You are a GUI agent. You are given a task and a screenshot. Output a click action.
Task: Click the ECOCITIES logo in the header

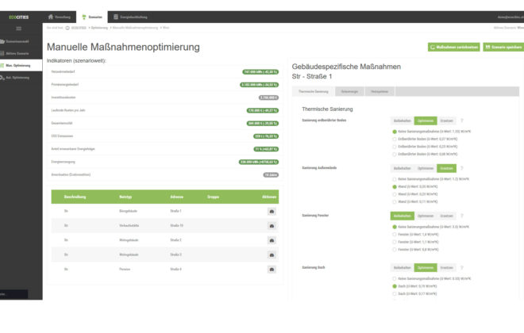click(19, 17)
